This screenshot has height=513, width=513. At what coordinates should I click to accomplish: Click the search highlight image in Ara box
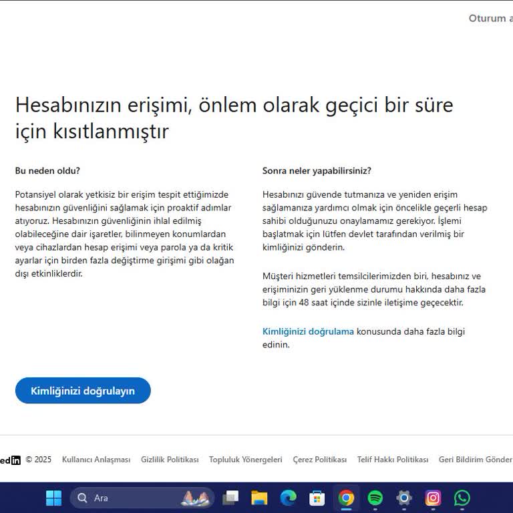(x=195, y=498)
